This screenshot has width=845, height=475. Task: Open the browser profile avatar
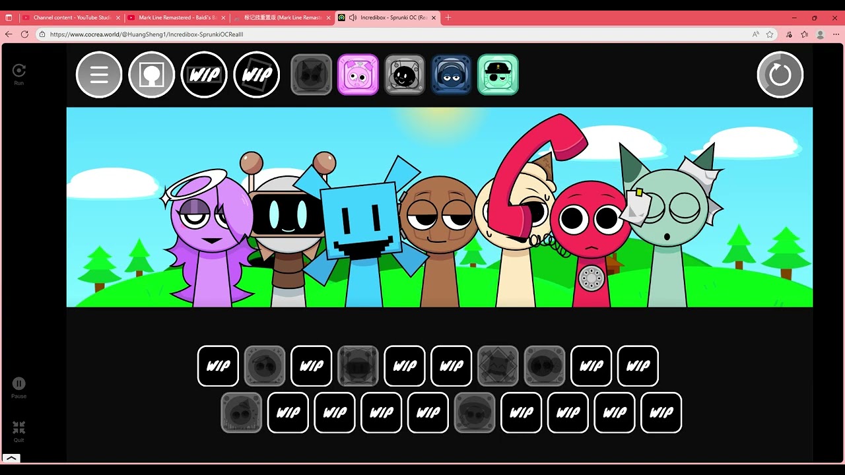[x=821, y=34]
